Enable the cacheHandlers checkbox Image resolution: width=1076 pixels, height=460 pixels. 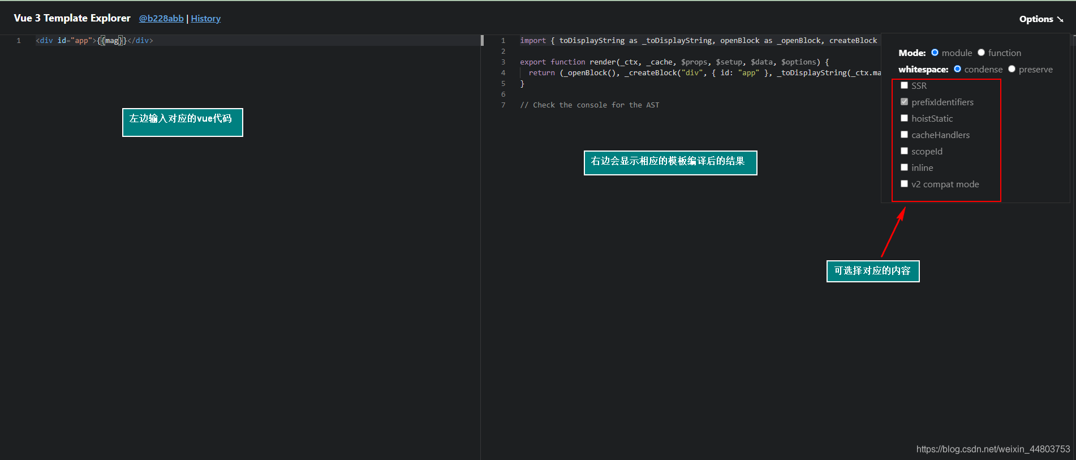(904, 135)
